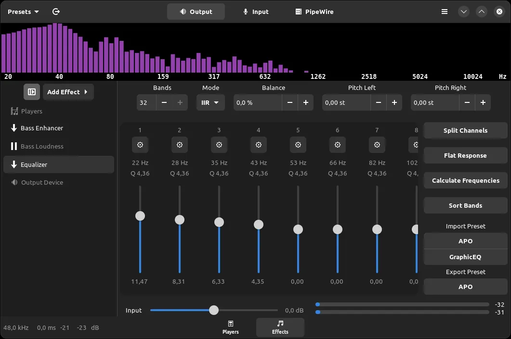The width and height of the screenshot is (511, 339).
Task: Decrease Pitch Left with minus
Action: pos(379,102)
